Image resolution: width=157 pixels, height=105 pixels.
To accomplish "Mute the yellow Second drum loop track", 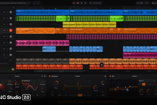I will tap(4, 24).
